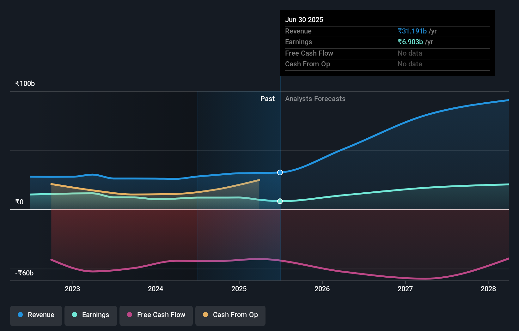Toggle the Free Cash Flow series visibility
Viewport: 519px width, 331px height.
(x=156, y=315)
